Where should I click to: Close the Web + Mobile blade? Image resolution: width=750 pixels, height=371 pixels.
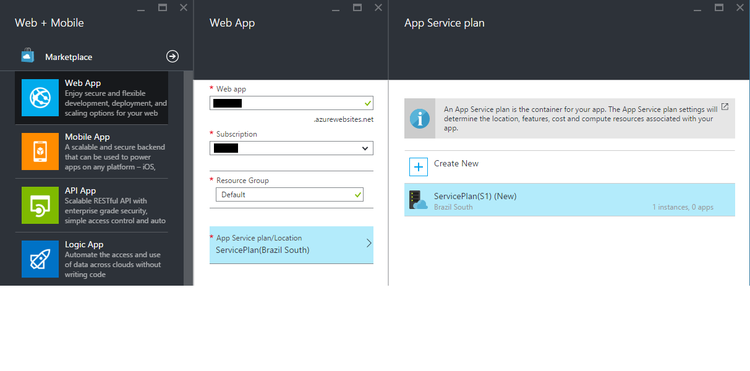point(184,7)
